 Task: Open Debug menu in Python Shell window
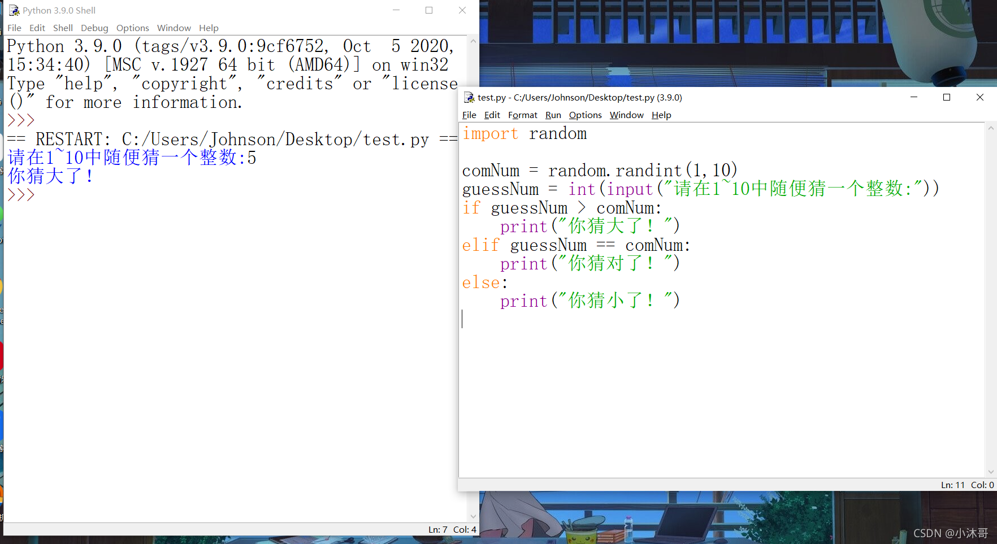(x=94, y=28)
